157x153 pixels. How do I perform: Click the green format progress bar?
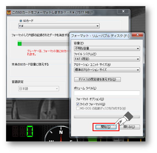43,43
